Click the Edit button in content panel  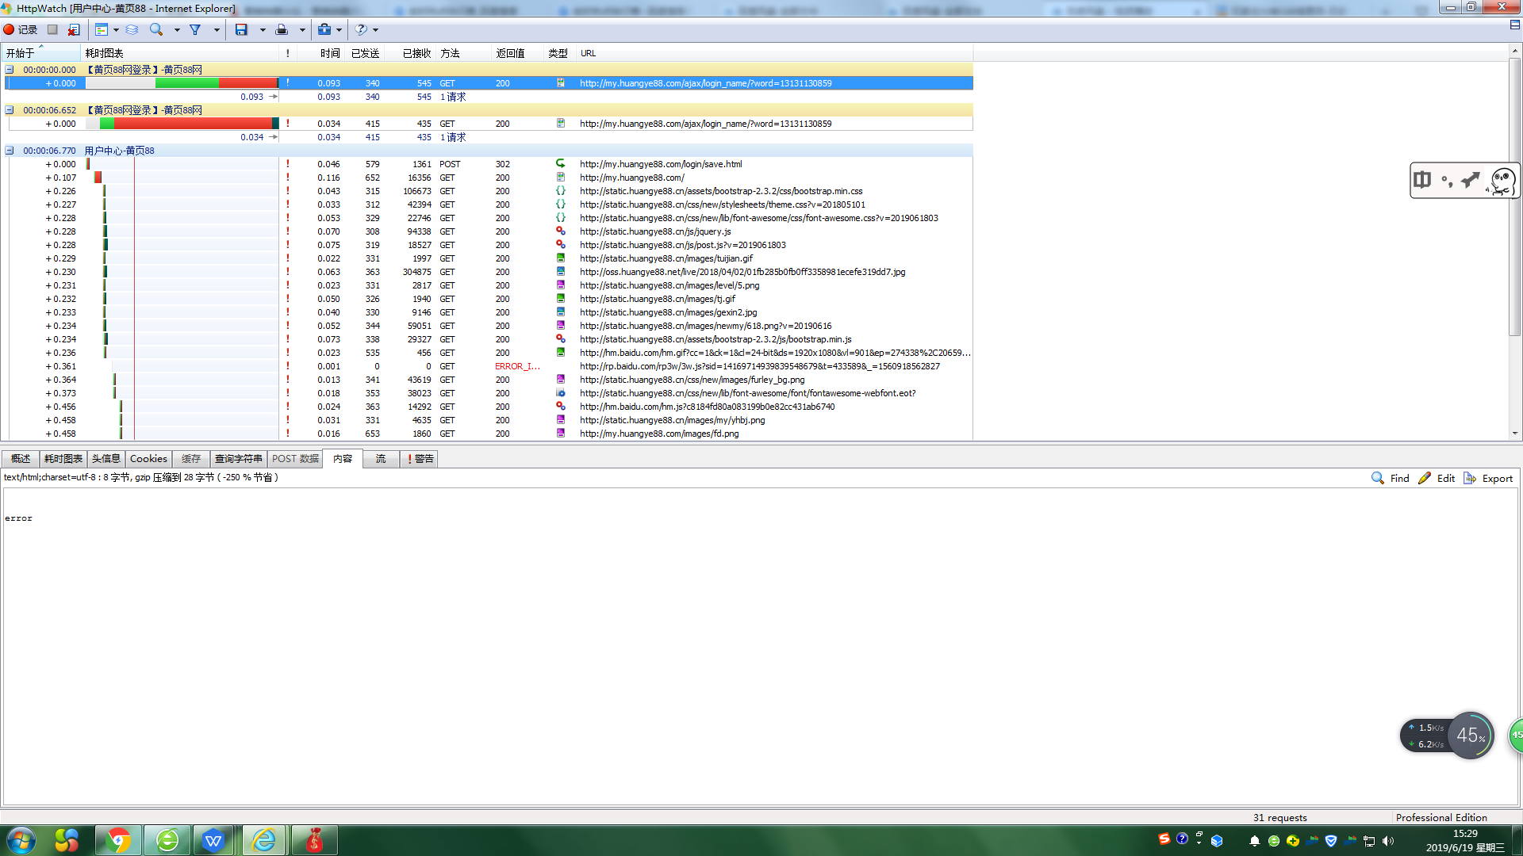1437,478
